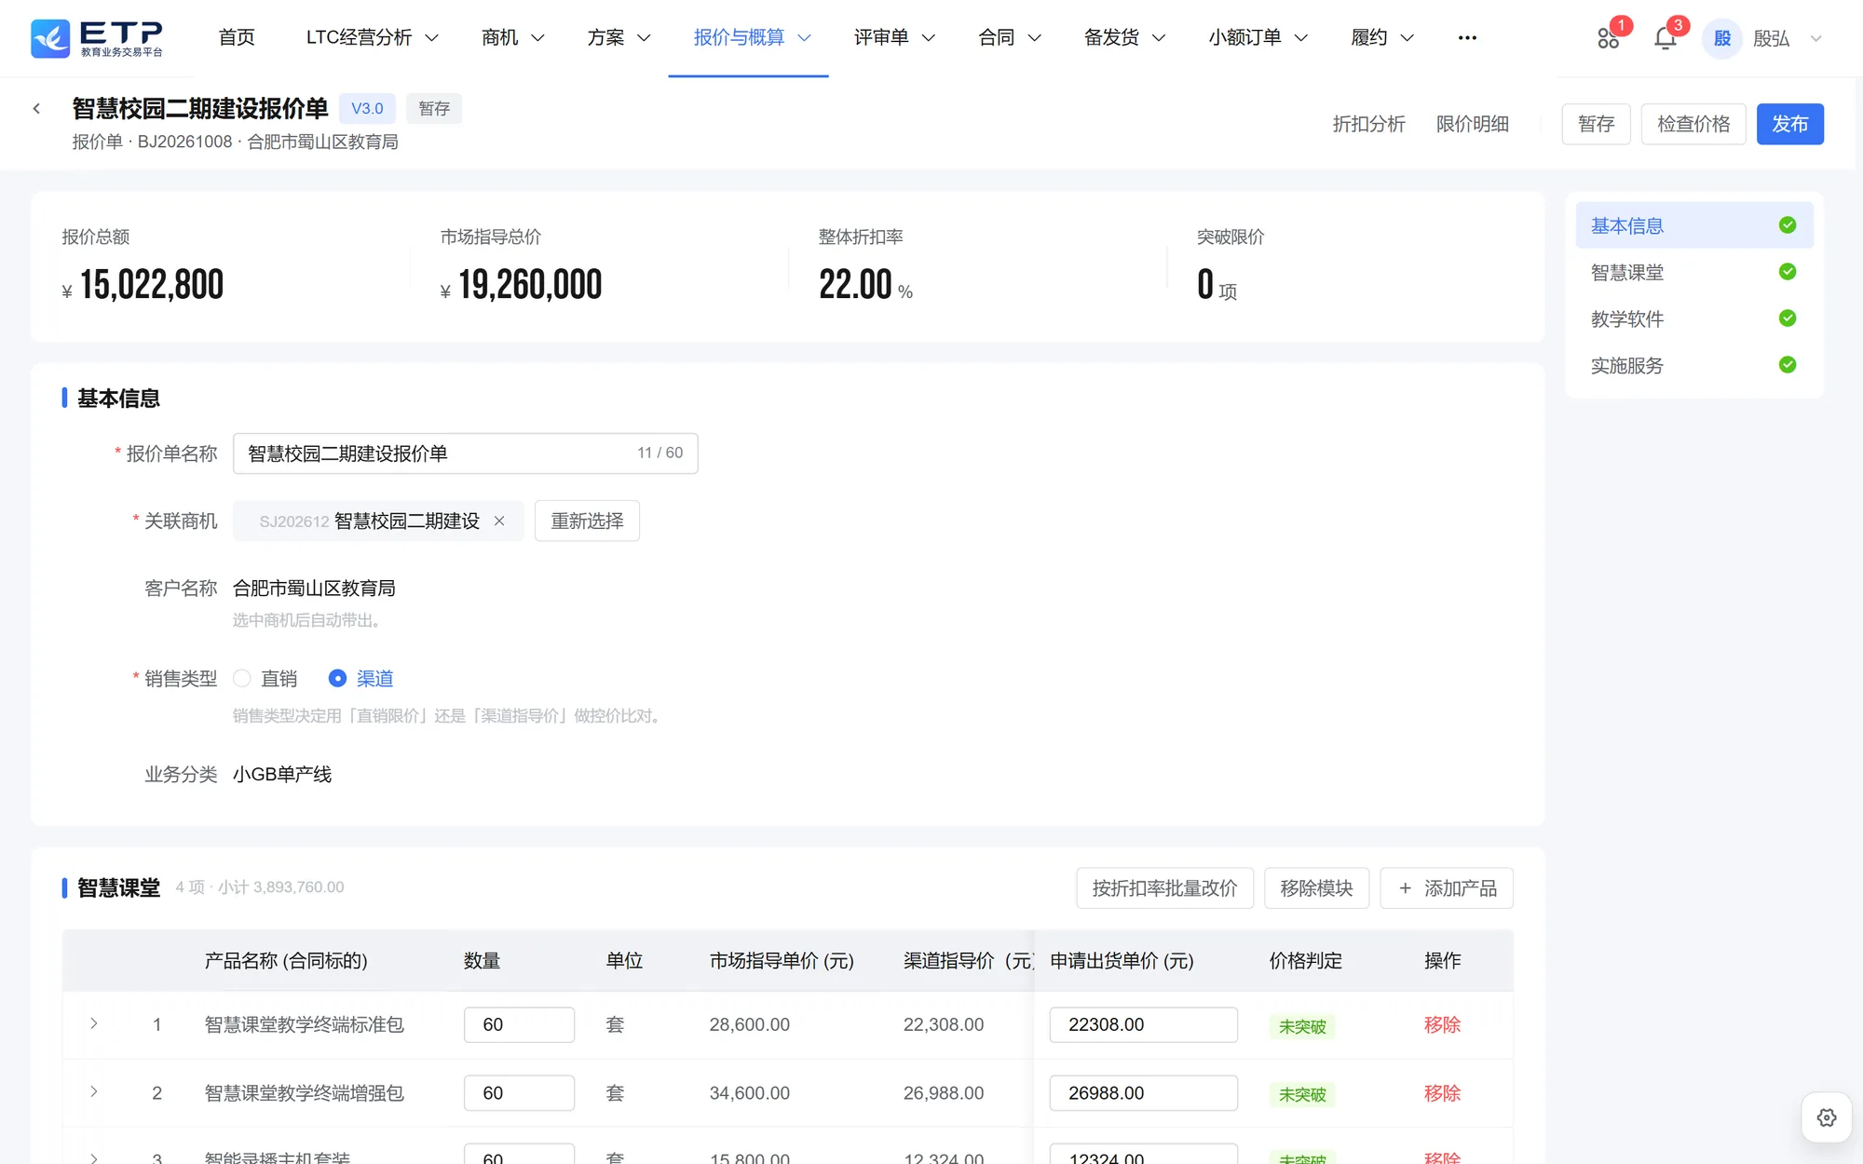1863x1164 pixels.
Task: Open the notification bell icon
Action: 1665,38
